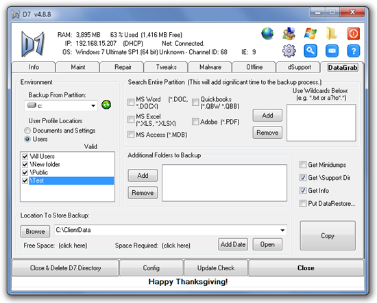Click the Update Check button
377x303 pixels.
[216, 267]
